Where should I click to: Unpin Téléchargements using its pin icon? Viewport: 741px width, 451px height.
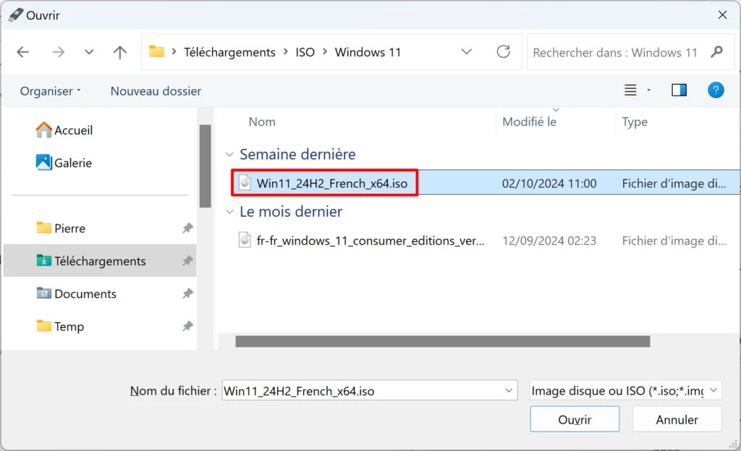point(187,261)
